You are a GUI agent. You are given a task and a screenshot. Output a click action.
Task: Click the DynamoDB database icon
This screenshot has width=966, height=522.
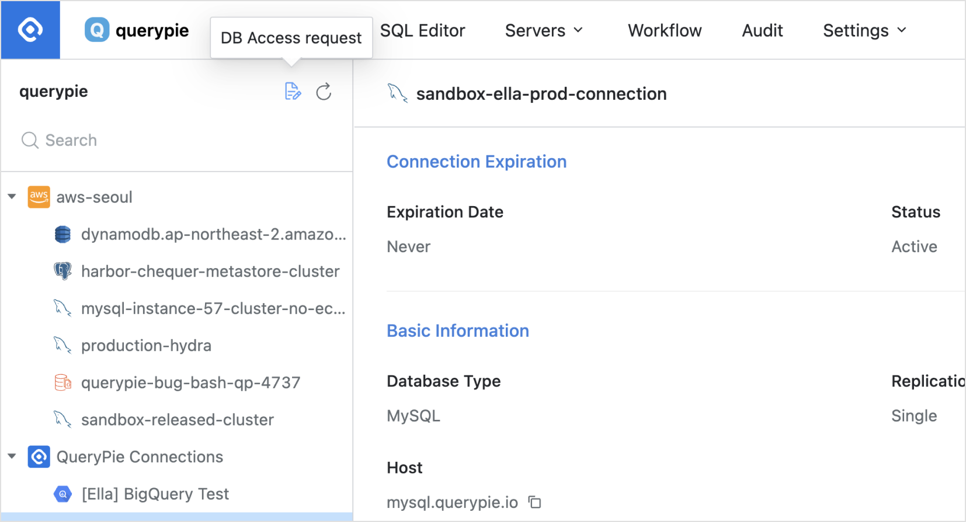(x=62, y=234)
